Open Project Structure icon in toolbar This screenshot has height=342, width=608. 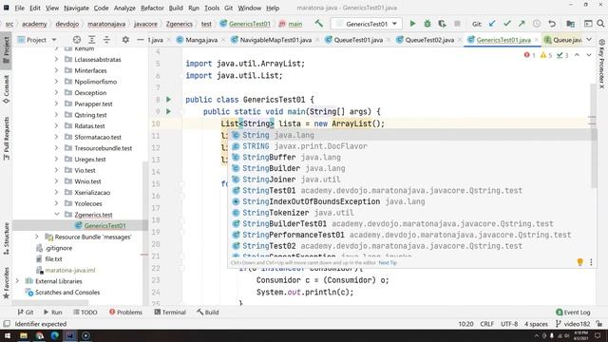pyautogui.click(x=570, y=24)
